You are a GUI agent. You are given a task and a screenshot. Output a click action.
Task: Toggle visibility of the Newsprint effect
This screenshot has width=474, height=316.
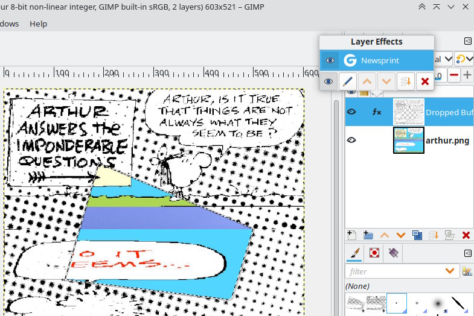coord(330,60)
